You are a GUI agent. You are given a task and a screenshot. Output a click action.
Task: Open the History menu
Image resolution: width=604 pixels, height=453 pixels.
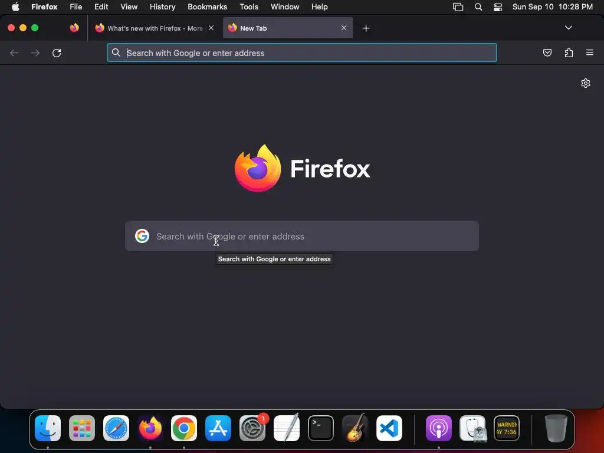click(163, 6)
